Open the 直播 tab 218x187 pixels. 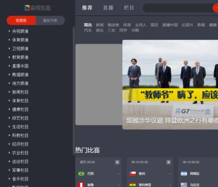click(x=108, y=8)
